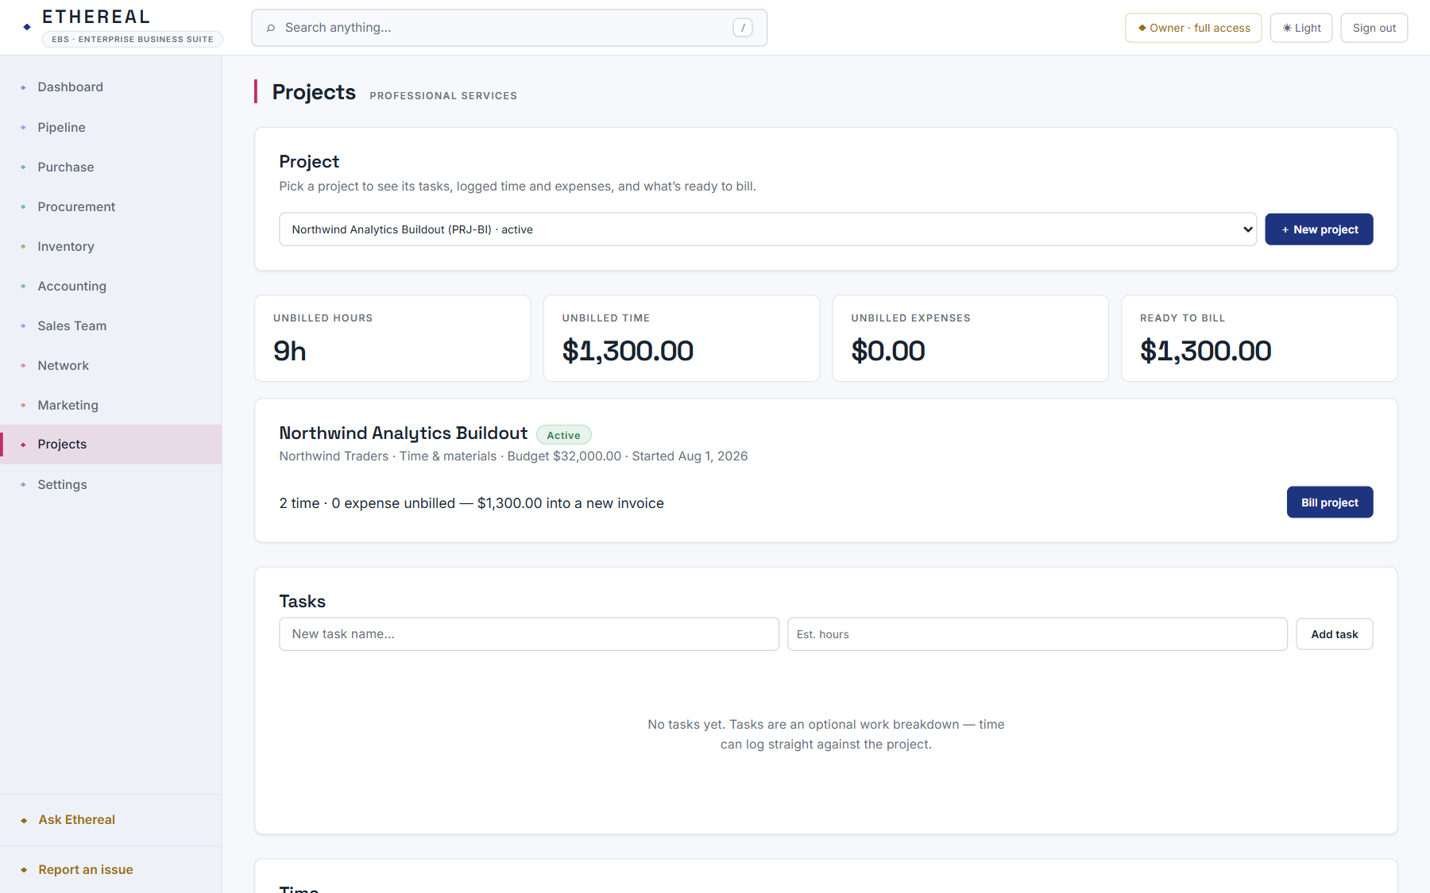This screenshot has height=893, width=1430.
Task: Click the Pipeline bullet icon in sidebar
Action: [x=23, y=127]
